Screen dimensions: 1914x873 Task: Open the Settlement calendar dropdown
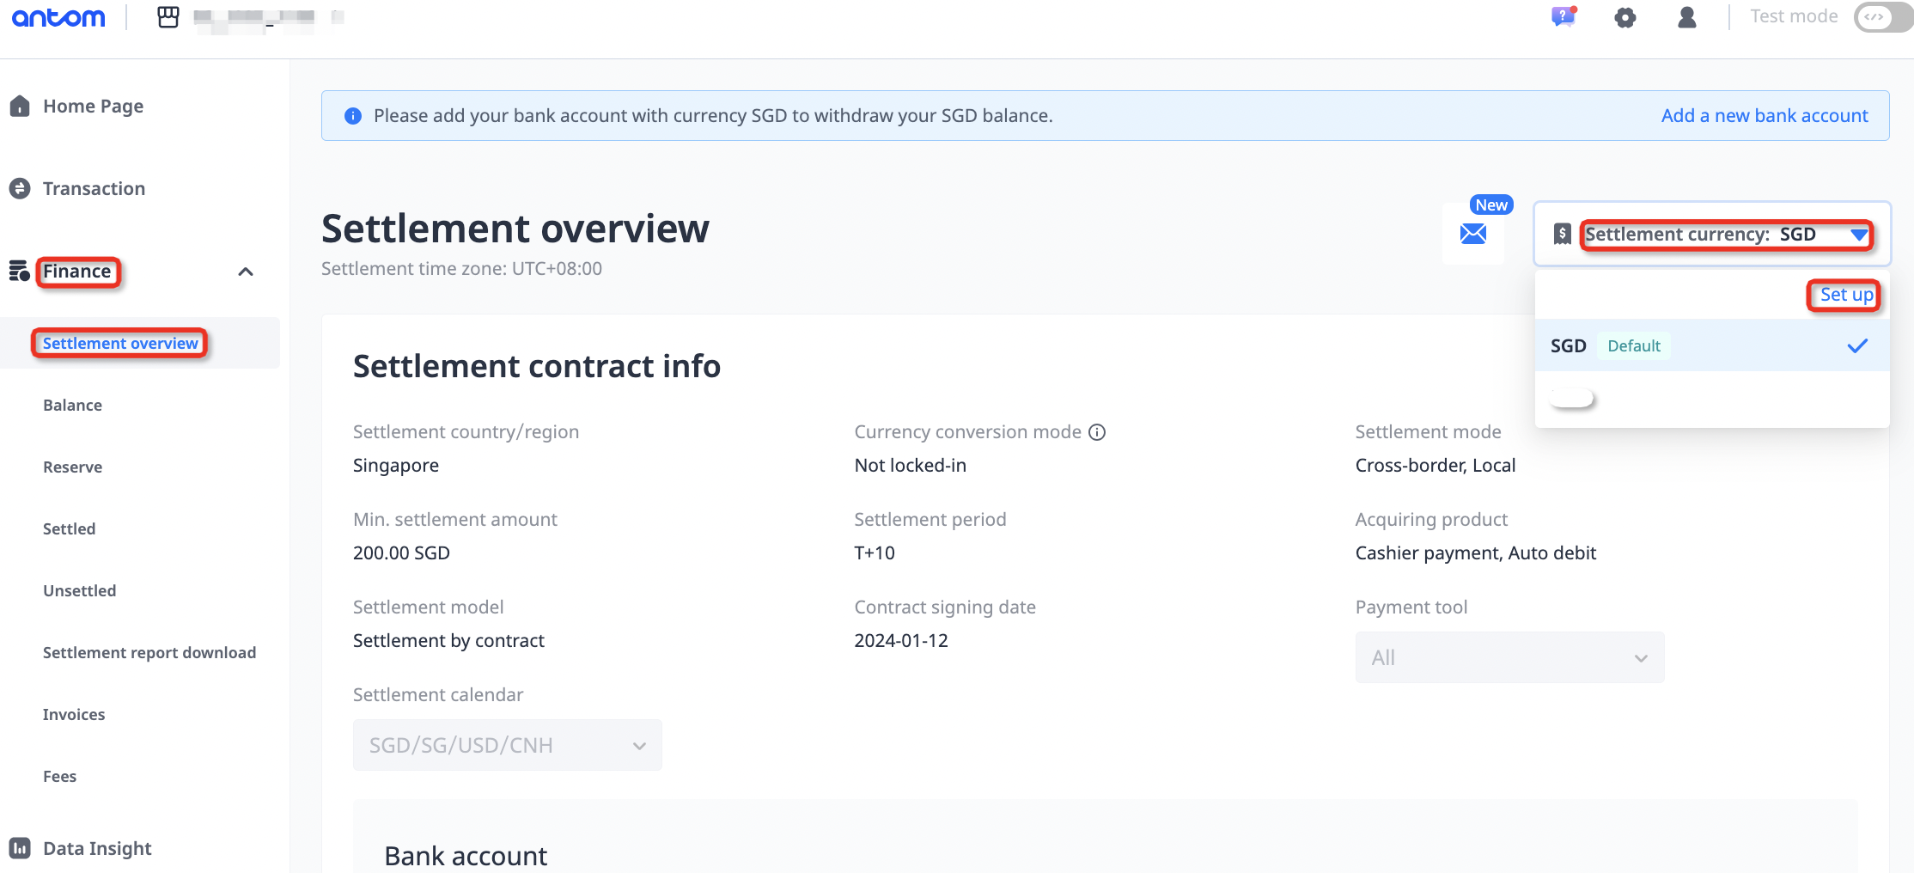tap(507, 745)
